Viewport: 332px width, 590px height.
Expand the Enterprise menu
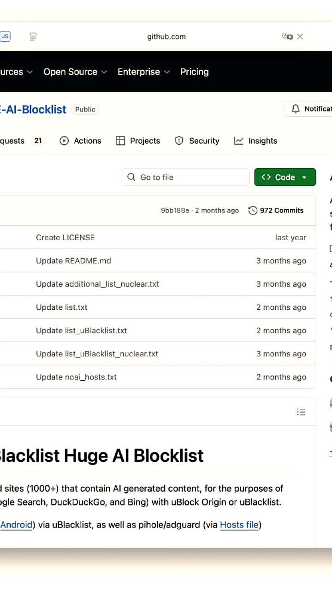143,72
